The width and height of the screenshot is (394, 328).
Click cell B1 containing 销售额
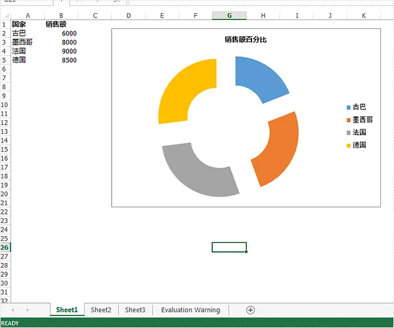coord(61,24)
